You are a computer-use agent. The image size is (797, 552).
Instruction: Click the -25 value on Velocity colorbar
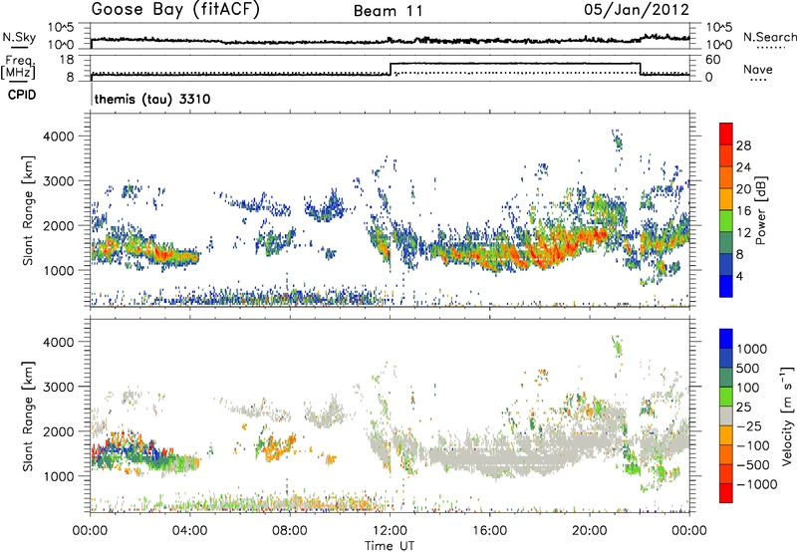tap(748, 425)
